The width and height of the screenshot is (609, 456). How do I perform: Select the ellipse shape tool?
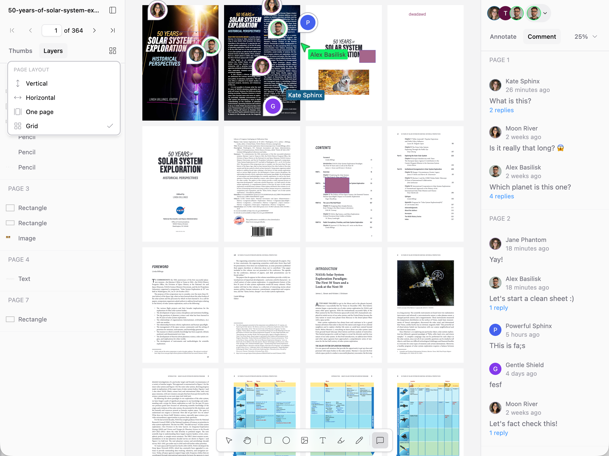286,440
